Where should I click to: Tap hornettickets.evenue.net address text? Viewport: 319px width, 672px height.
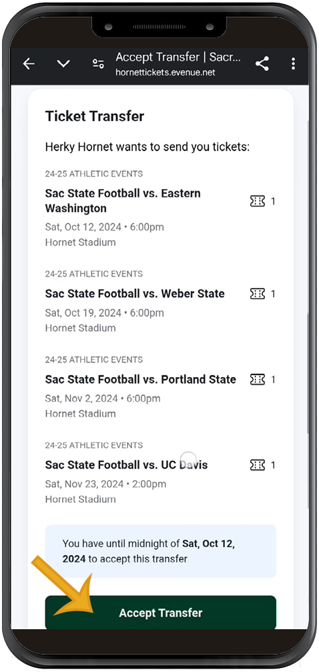tap(165, 72)
